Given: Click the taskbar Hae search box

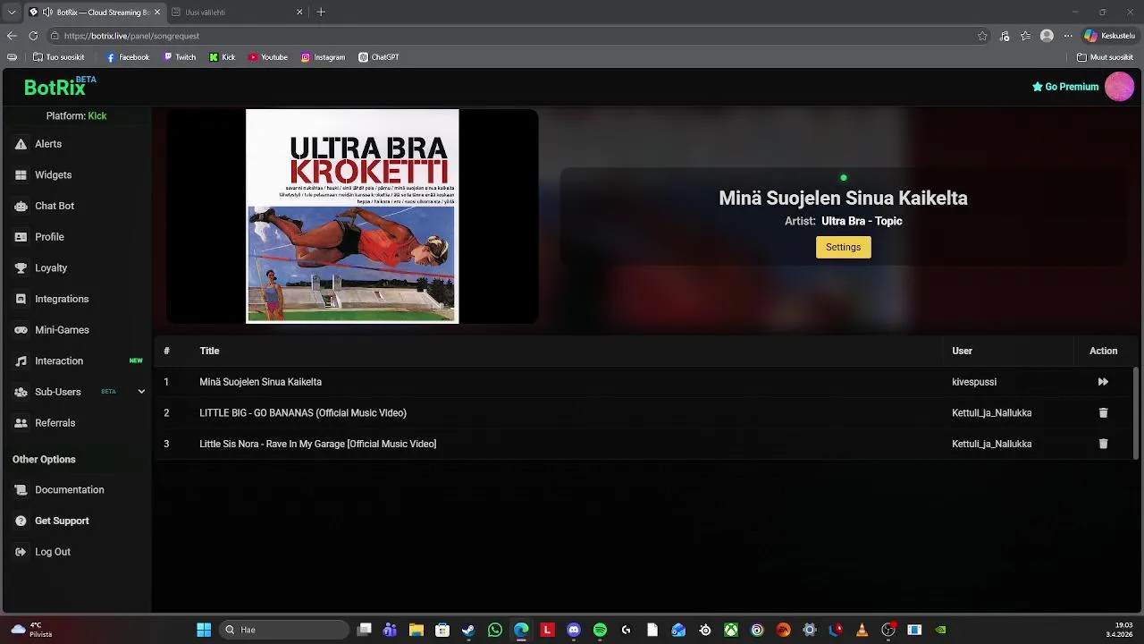Looking at the screenshot, I should click(x=284, y=630).
